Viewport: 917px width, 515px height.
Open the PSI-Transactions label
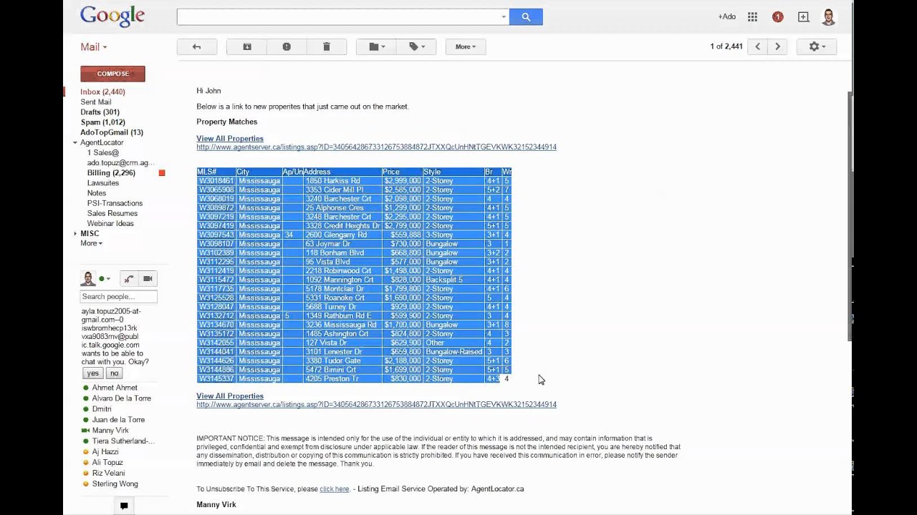click(115, 203)
